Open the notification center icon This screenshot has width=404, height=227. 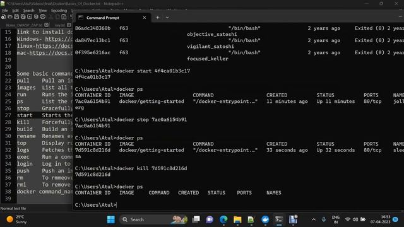(396, 219)
